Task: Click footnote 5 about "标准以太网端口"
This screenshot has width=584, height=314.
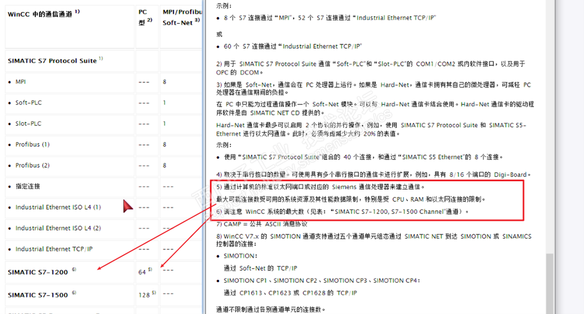Action: click(x=320, y=187)
